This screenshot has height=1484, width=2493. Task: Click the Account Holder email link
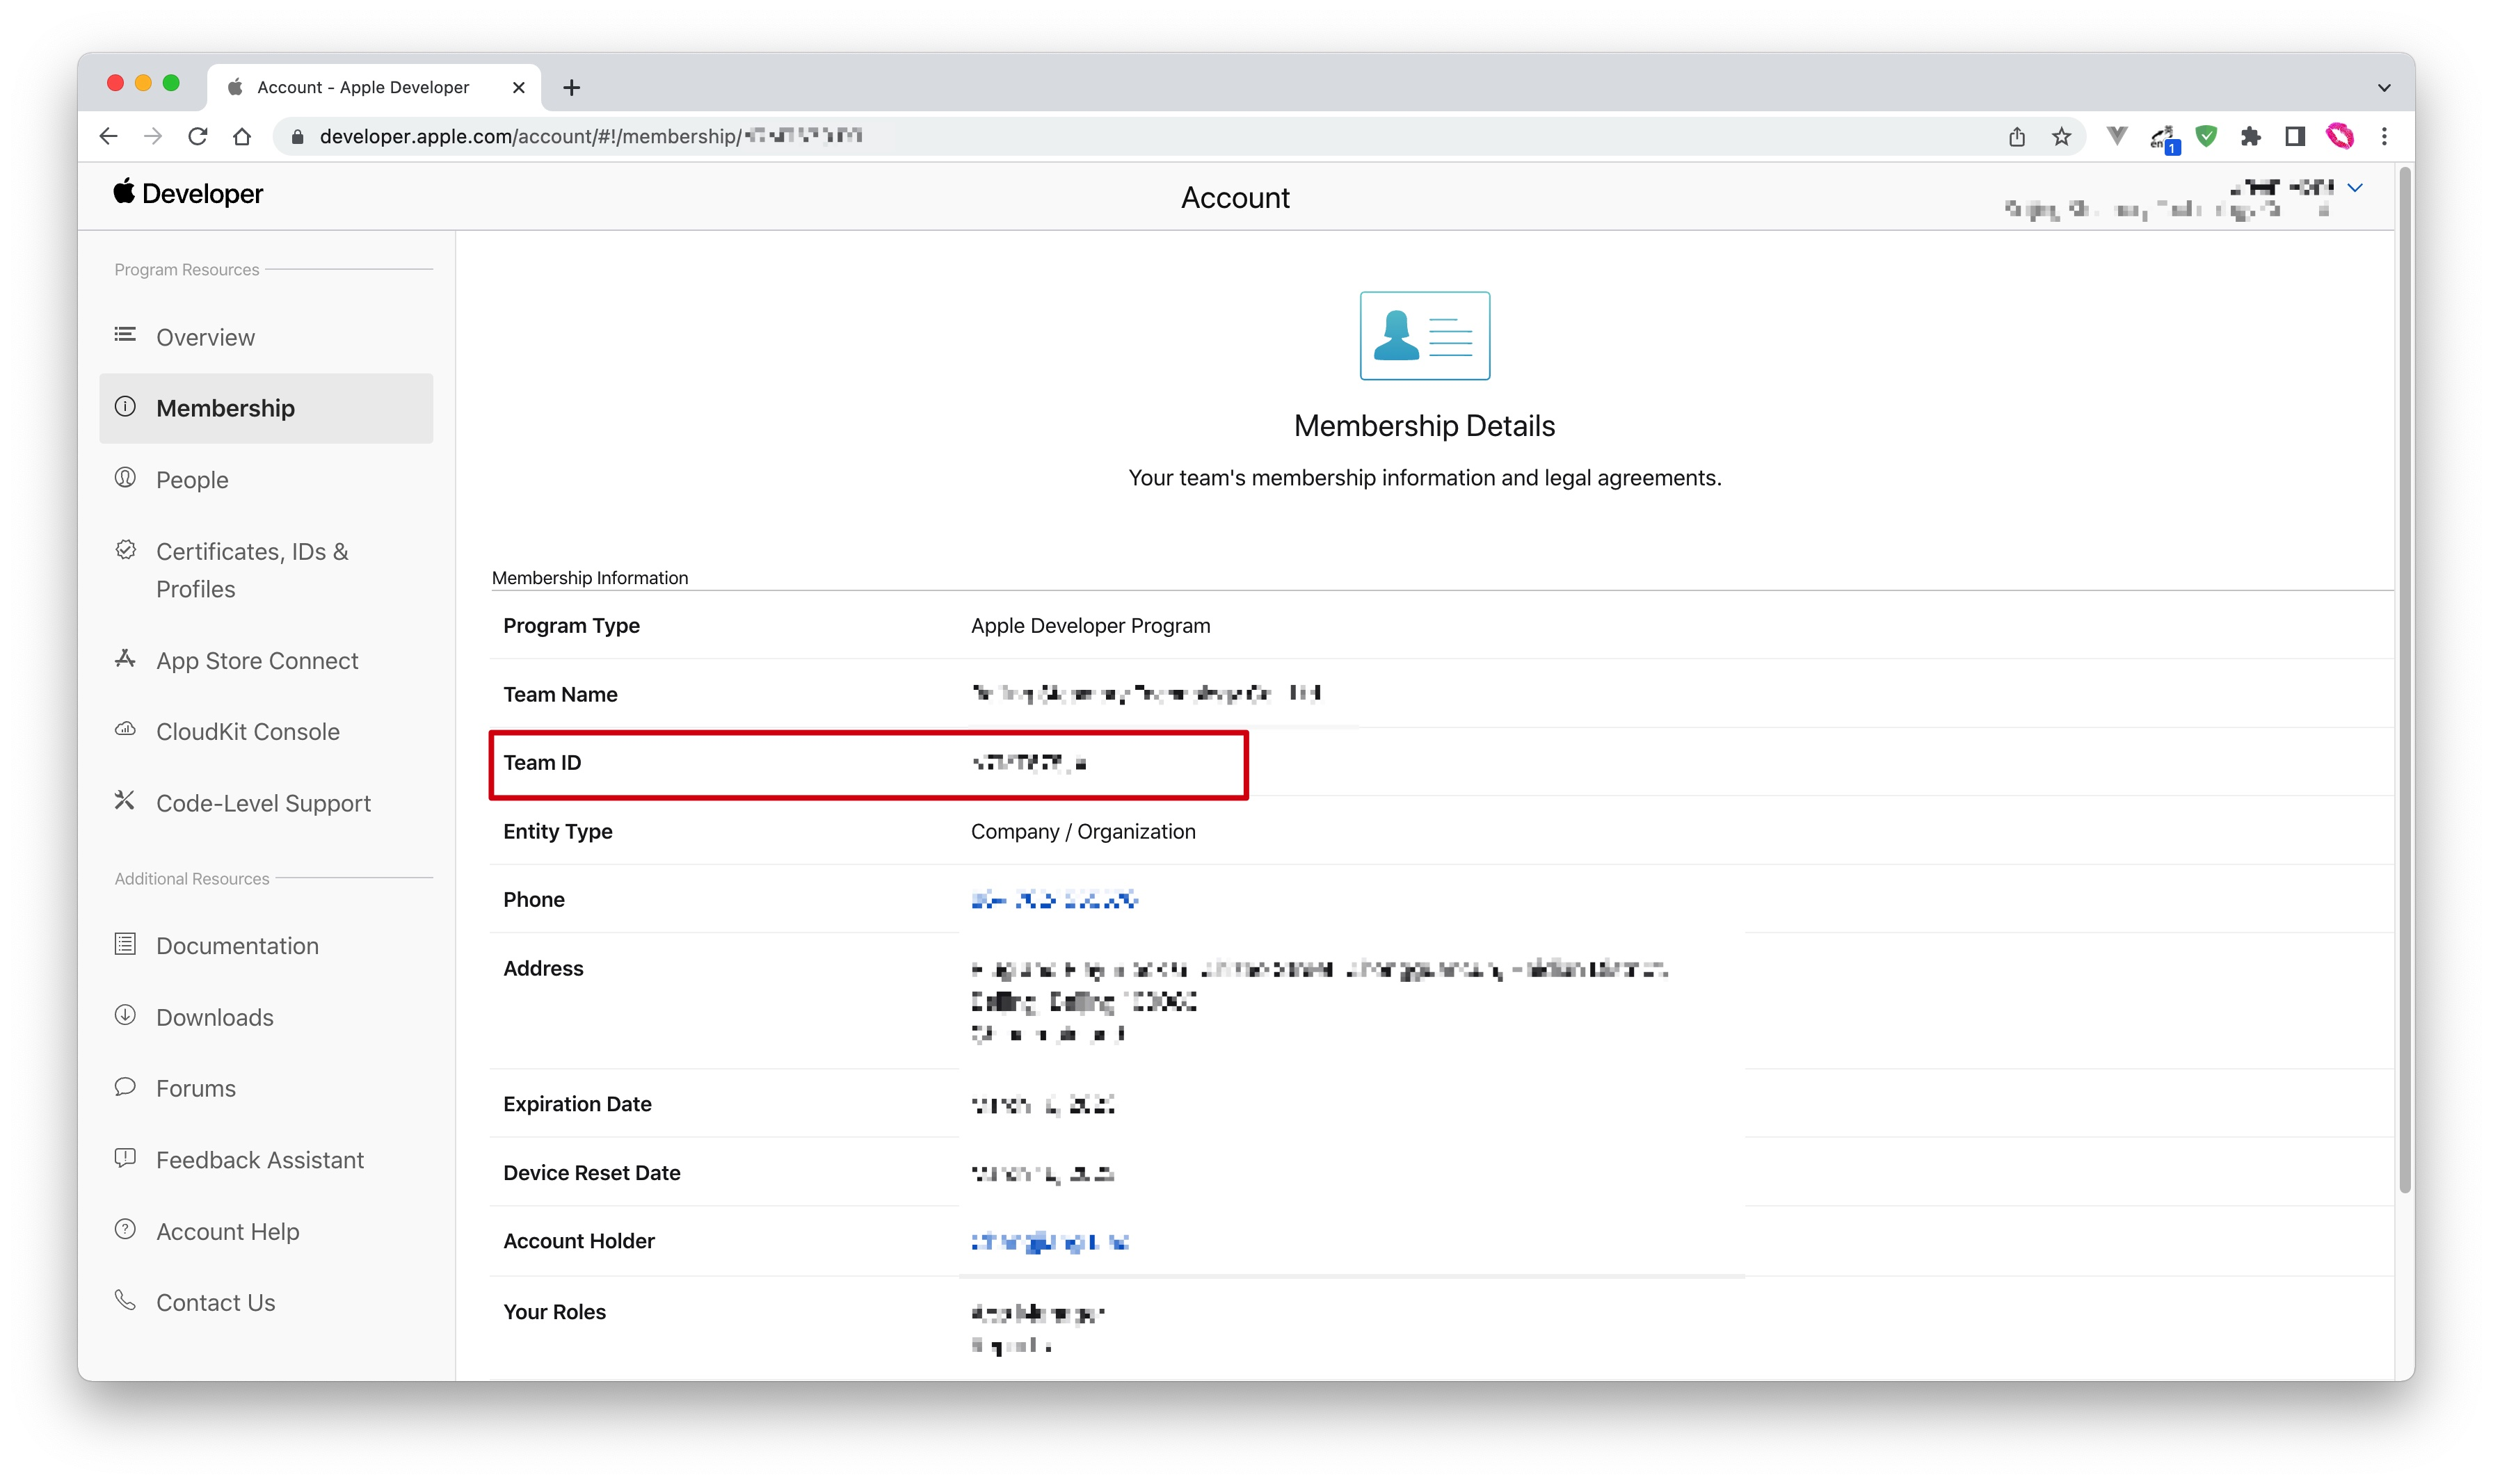(x=1049, y=1241)
